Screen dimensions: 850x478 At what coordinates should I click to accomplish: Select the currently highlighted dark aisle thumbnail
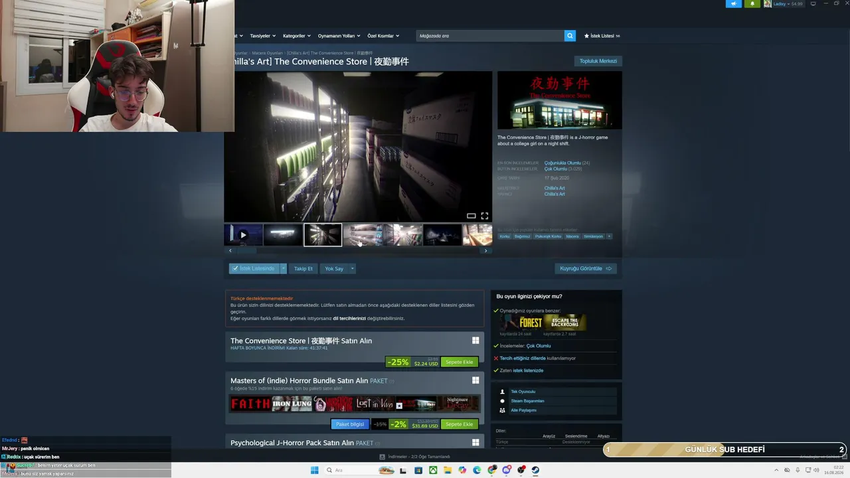pos(323,235)
